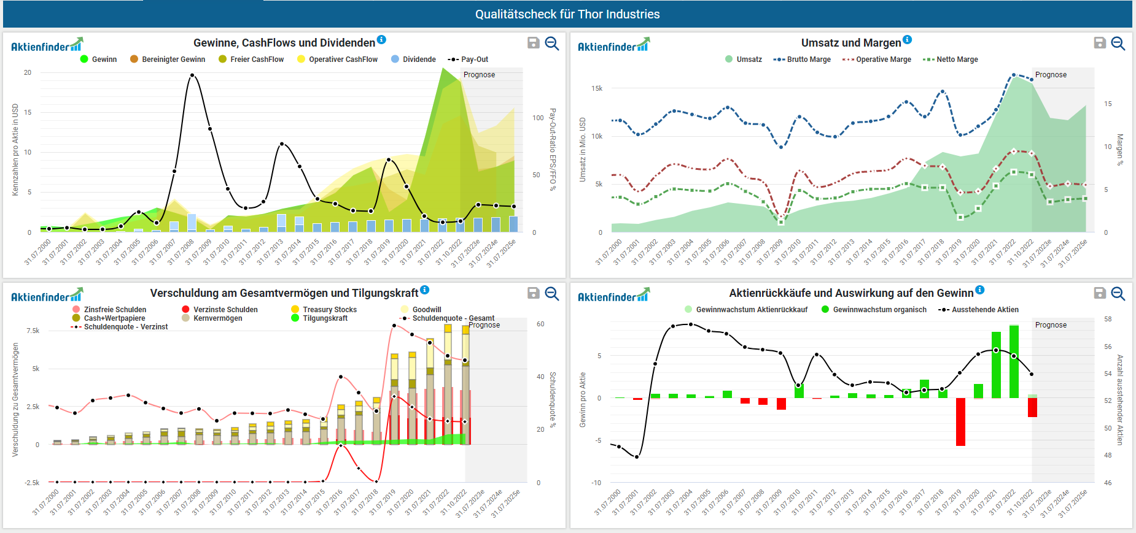Zoom out the Aktienrückkäufe chart
The width and height of the screenshot is (1136, 533).
pos(1118,293)
